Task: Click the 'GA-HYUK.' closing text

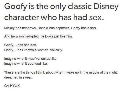Action: (x=12, y=86)
